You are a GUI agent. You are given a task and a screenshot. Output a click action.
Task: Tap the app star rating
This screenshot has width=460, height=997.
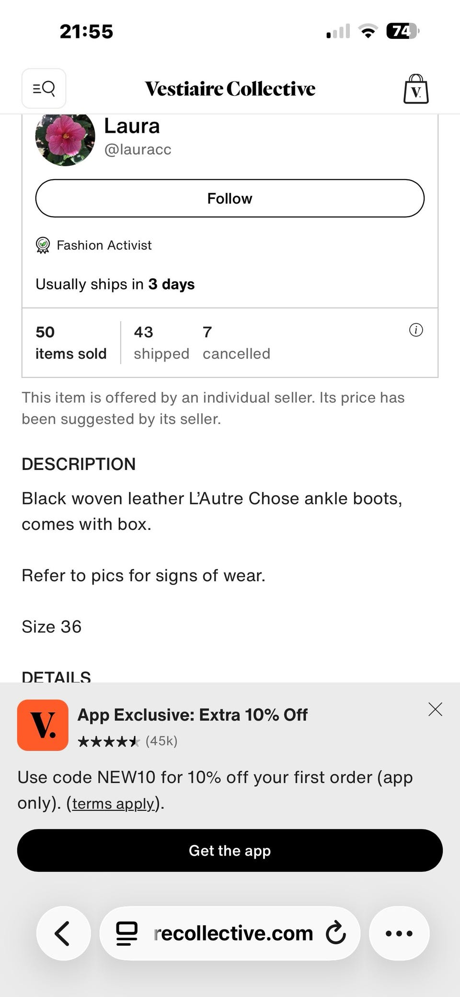pos(109,742)
